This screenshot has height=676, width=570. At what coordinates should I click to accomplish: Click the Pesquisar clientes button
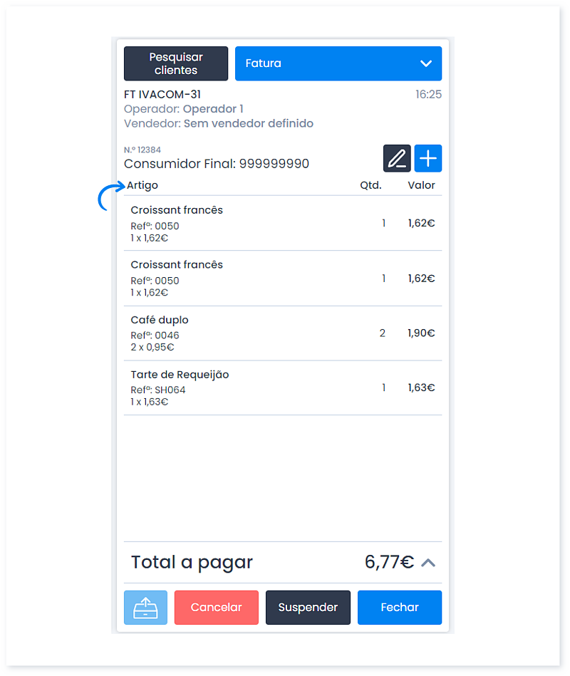pyautogui.click(x=176, y=63)
